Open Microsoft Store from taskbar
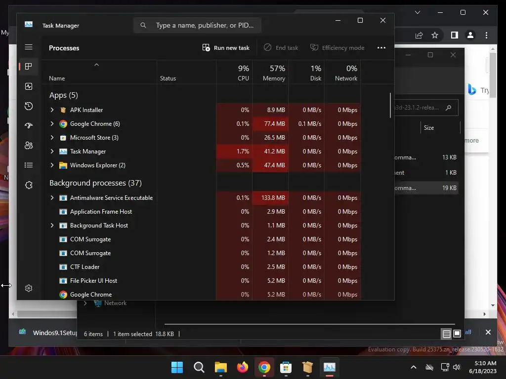This screenshot has width=506, height=379. 286,367
